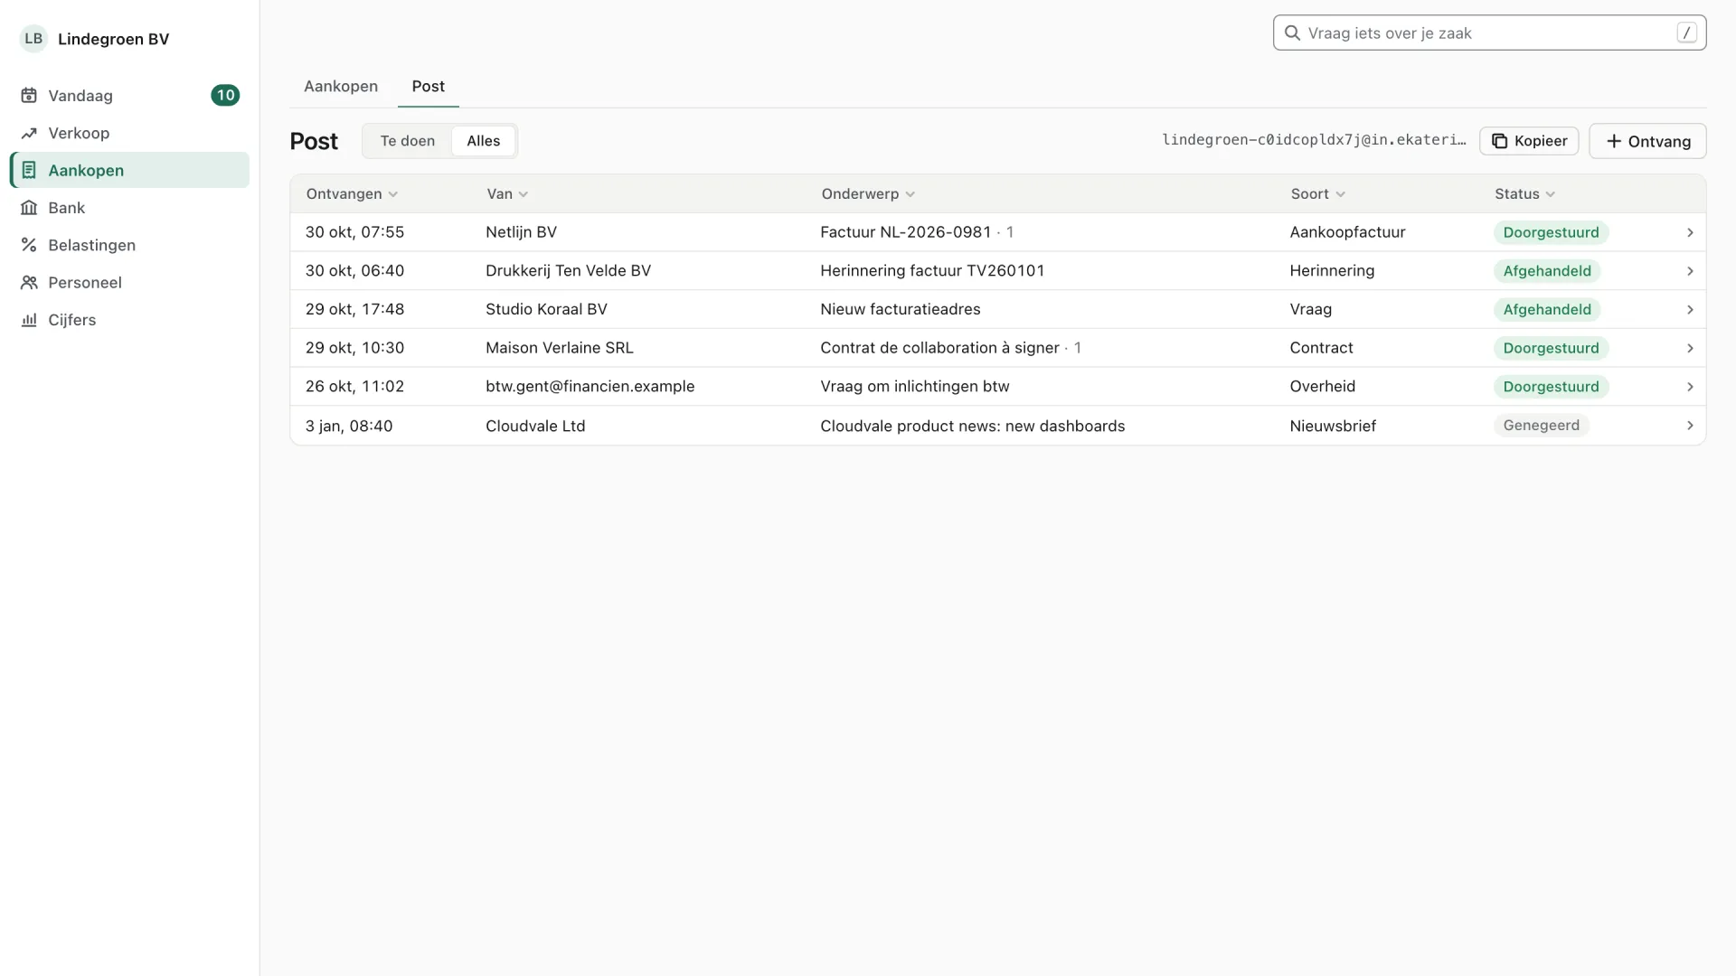Click Nieuwsbrief type cell
The image size is (1736, 976).
click(x=1333, y=426)
